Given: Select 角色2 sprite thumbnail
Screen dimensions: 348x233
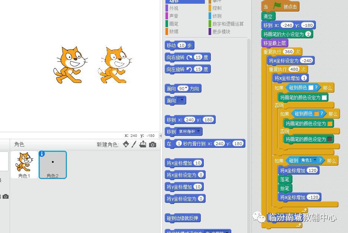Looking at the screenshot, I should coord(53,165).
